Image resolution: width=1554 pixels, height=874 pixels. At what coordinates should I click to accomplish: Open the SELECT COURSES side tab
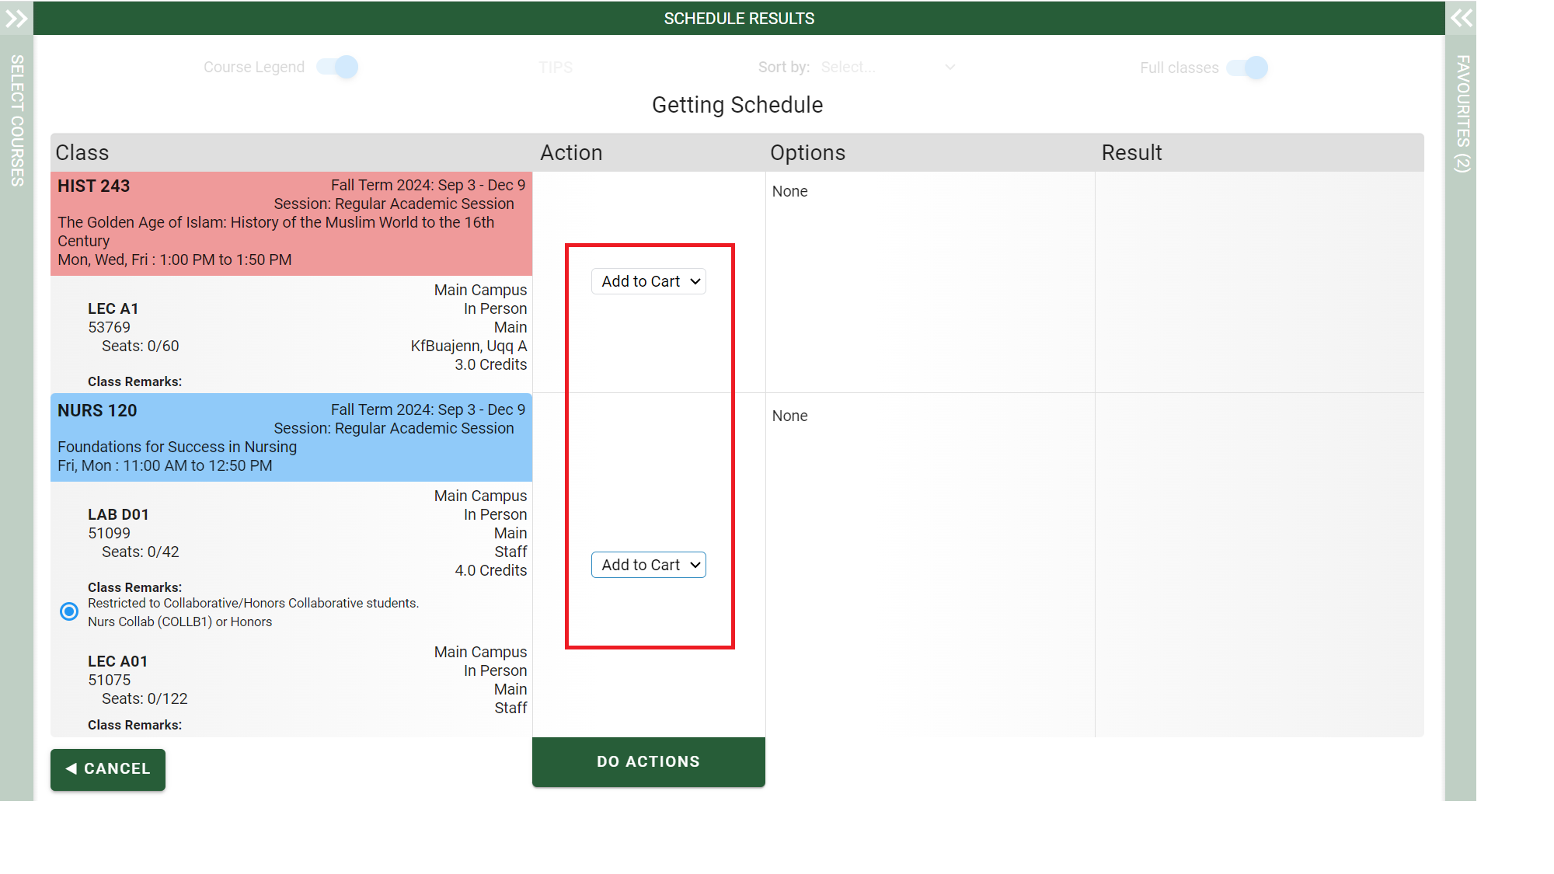click(x=16, y=120)
